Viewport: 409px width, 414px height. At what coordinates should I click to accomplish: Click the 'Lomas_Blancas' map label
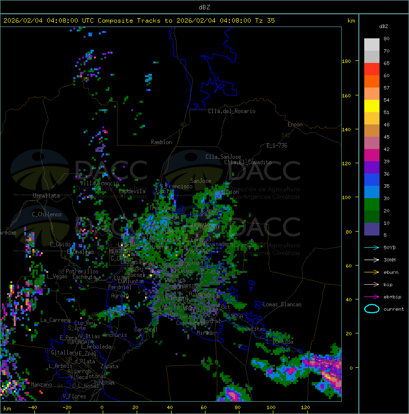282,304
